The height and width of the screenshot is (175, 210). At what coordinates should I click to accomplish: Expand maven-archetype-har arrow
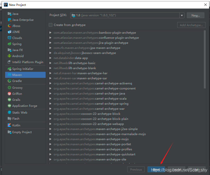50,73
